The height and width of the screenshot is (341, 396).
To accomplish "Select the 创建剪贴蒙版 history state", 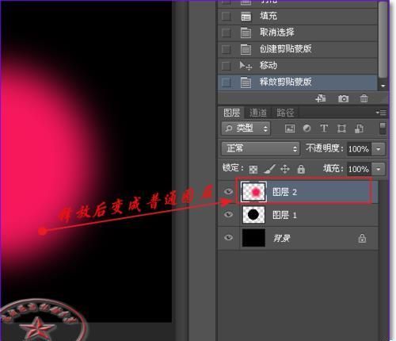I will tap(298, 49).
